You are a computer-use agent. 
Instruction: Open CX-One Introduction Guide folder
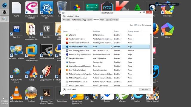tap(32, 31)
